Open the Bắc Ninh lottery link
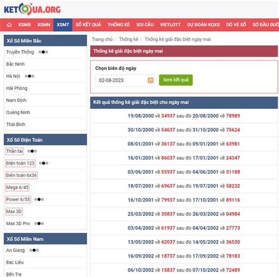This screenshot has width=279, height=277. 15,64
